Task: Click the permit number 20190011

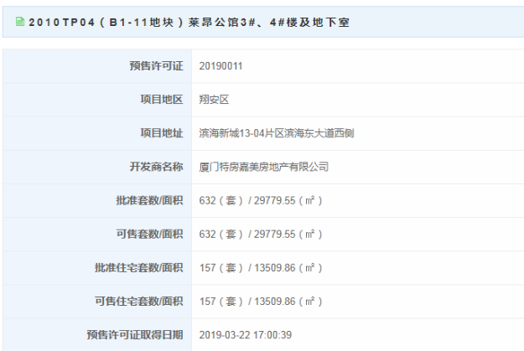Action: click(x=221, y=65)
